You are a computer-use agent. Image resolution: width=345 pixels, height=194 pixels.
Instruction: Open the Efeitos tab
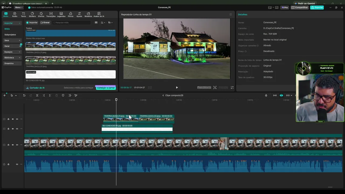point(41,15)
